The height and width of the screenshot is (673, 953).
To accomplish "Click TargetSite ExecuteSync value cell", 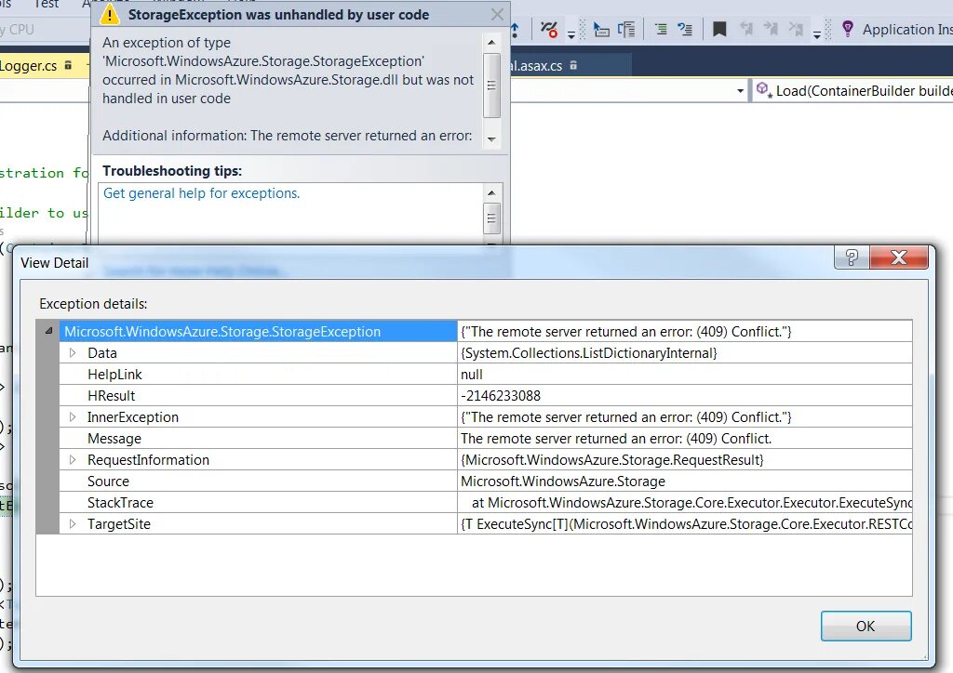I will [x=684, y=523].
